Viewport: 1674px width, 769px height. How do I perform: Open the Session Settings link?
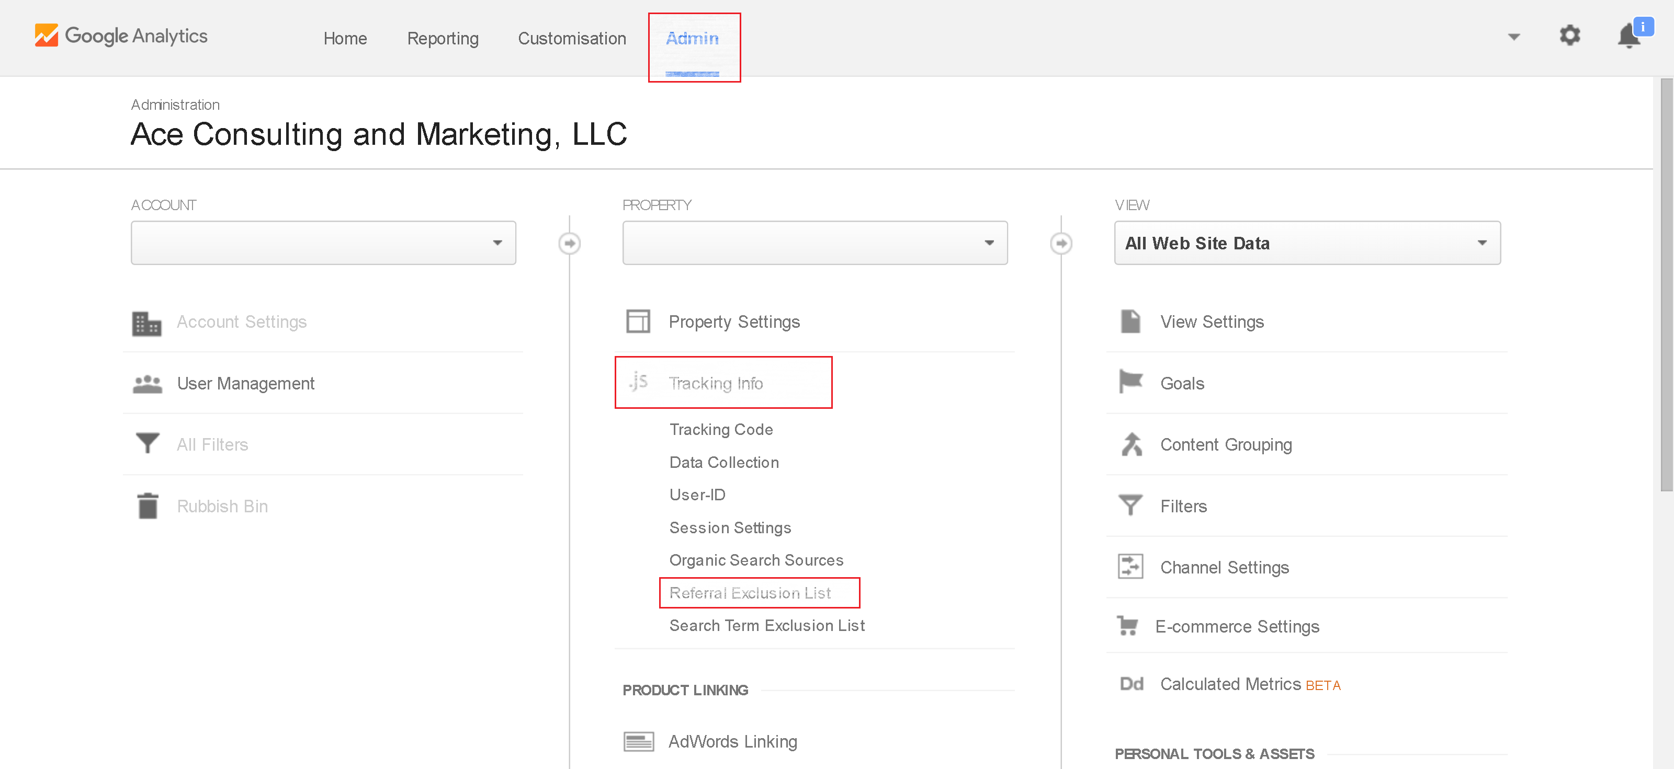pos(730,527)
